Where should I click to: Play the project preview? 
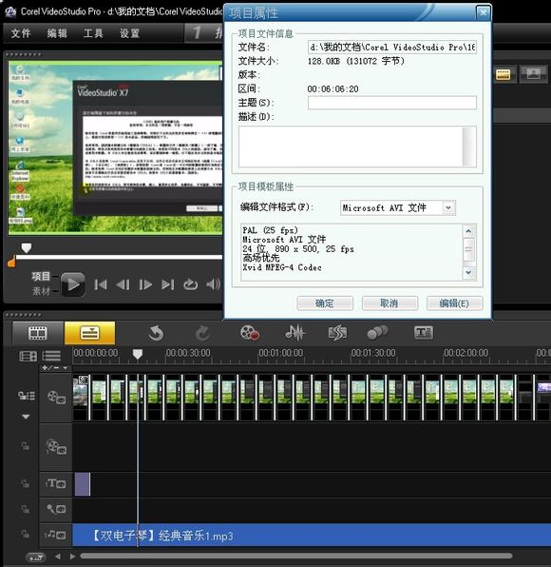73,284
